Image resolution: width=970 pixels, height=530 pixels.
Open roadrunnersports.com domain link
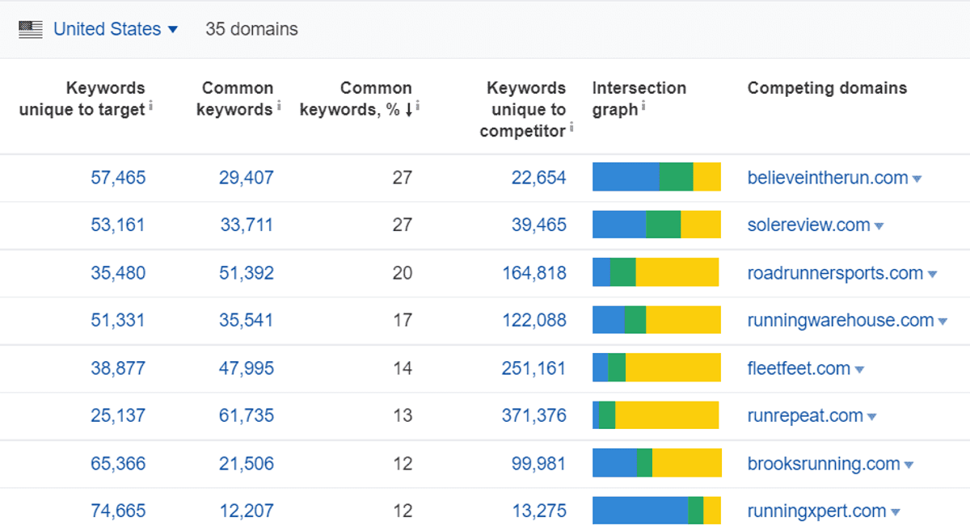(x=835, y=273)
